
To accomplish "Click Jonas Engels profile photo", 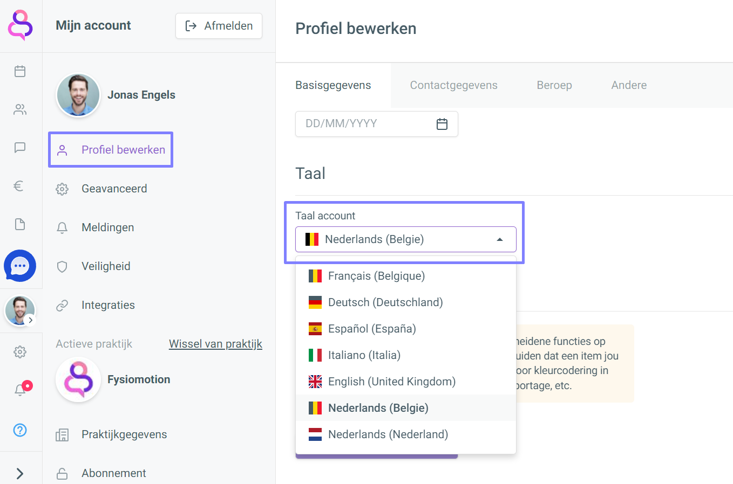I will 78,95.
